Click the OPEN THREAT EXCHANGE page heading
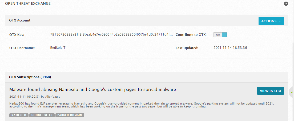Screen dimensions: 294x121 [28, 3]
